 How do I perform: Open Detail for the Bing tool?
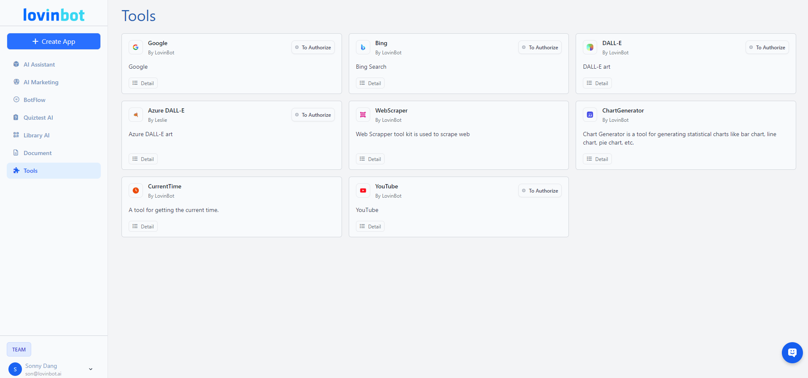[370, 83]
